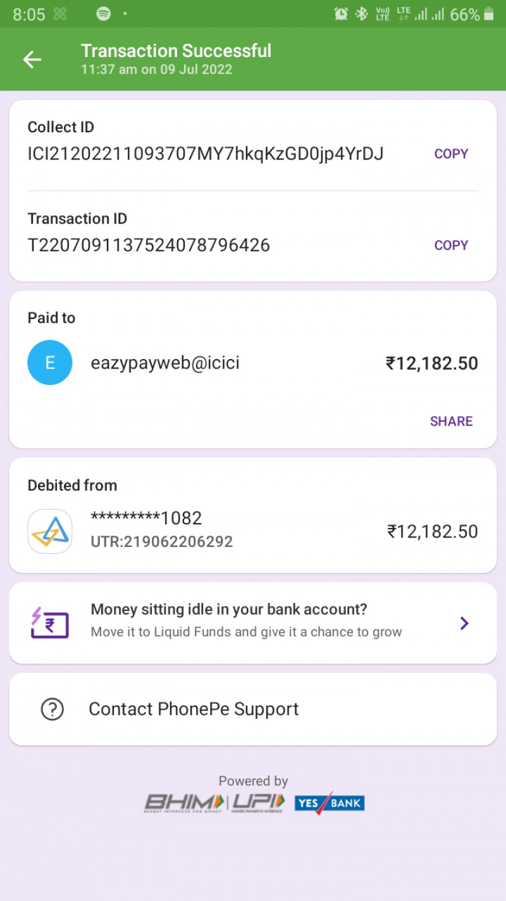Tap the back arrow icon
This screenshot has width=506, height=901.
click(x=32, y=60)
